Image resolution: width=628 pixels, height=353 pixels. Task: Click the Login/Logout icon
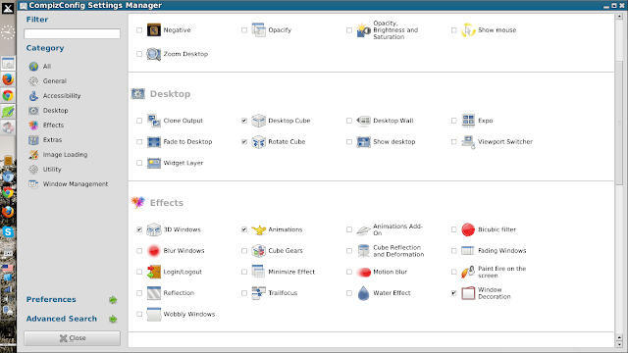click(154, 272)
